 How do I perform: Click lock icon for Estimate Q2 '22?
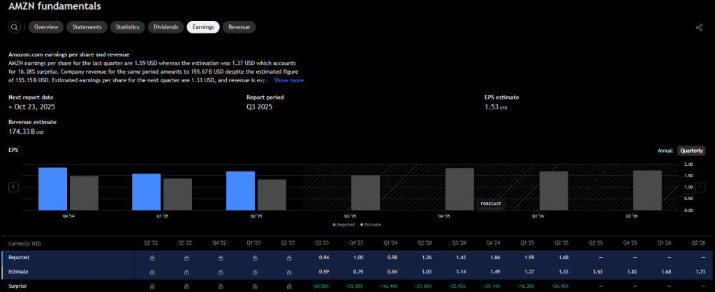[x=152, y=272]
